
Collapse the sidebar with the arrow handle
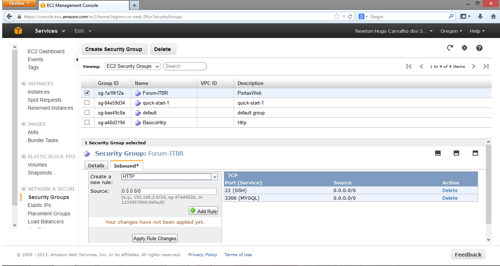(x=77, y=59)
